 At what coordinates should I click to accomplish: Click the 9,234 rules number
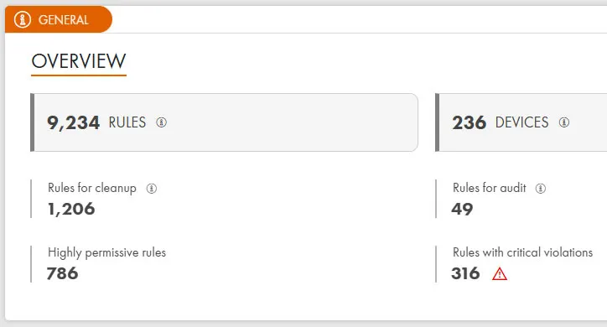pyautogui.click(x=73, y=122)
